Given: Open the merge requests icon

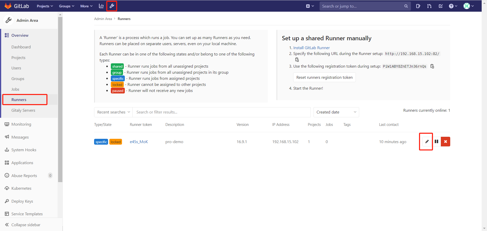Looking at the screenshot, I should (x=429, y=6).
